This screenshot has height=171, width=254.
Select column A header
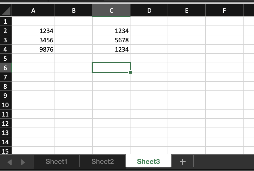click(33, 10)
